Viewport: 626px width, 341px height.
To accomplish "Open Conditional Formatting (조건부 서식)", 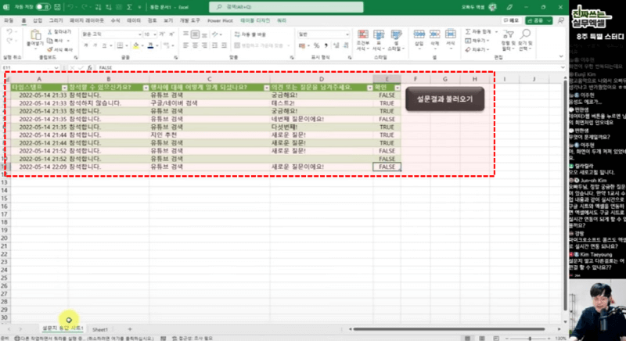I will pyautogui.click(x=363, y=40).
